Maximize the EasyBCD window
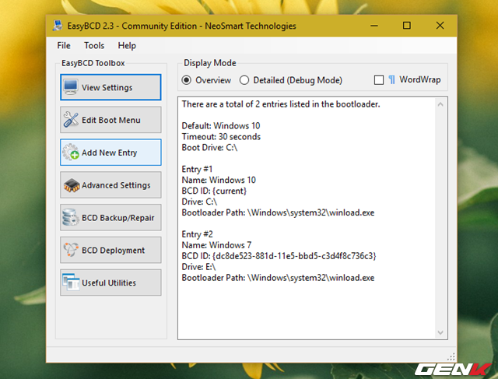498x379 pixels. coord(406,26)
